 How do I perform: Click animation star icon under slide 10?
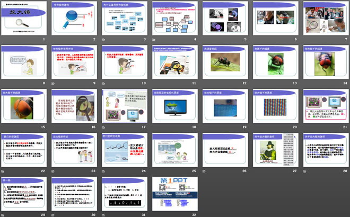tap(103, 83)
